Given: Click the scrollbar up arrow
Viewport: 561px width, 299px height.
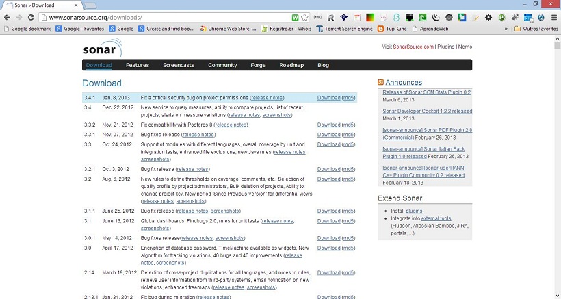Looking at the screenshot, I should pyautogui.click(x=557, y=38).
